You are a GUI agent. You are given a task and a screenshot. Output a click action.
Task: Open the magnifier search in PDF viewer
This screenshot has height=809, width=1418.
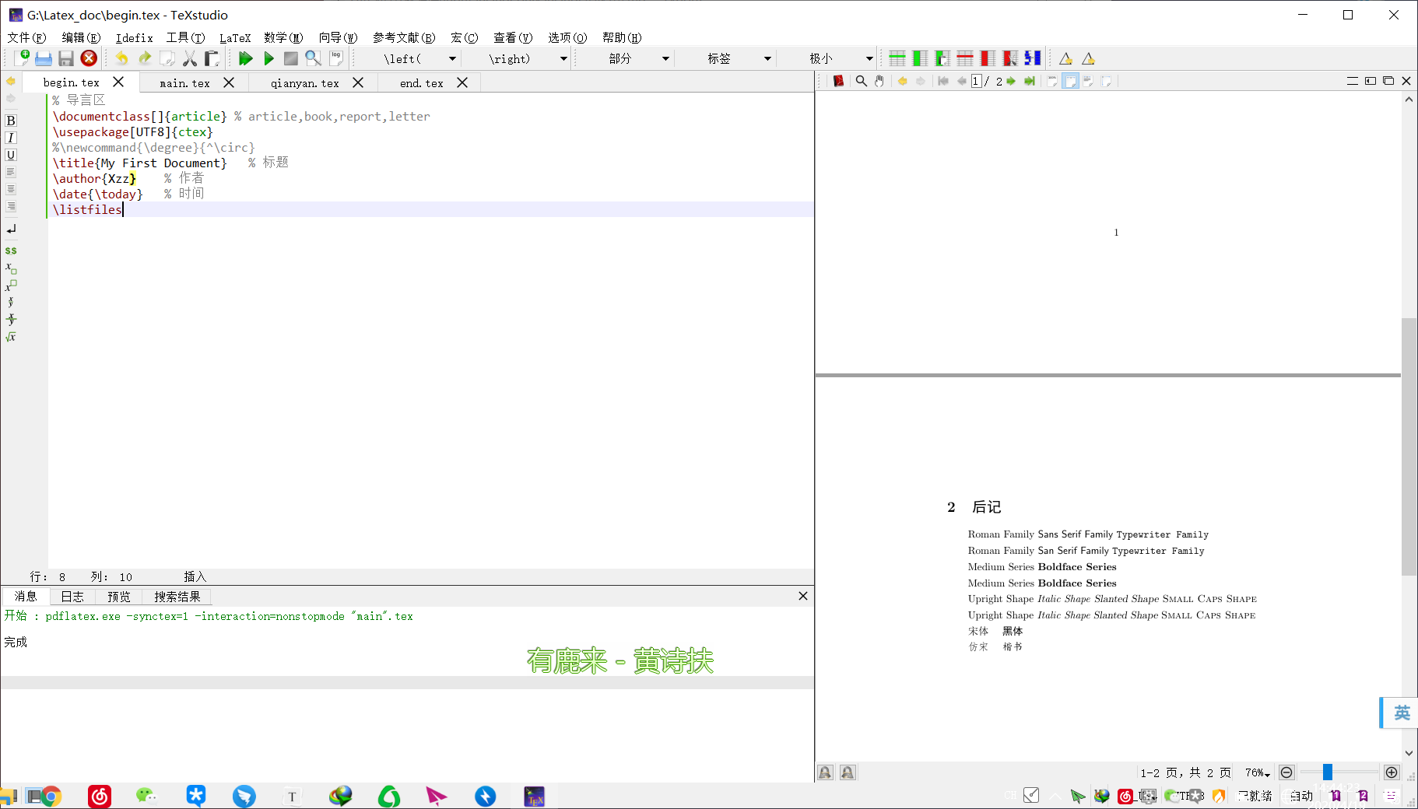[x=861, y=81]
